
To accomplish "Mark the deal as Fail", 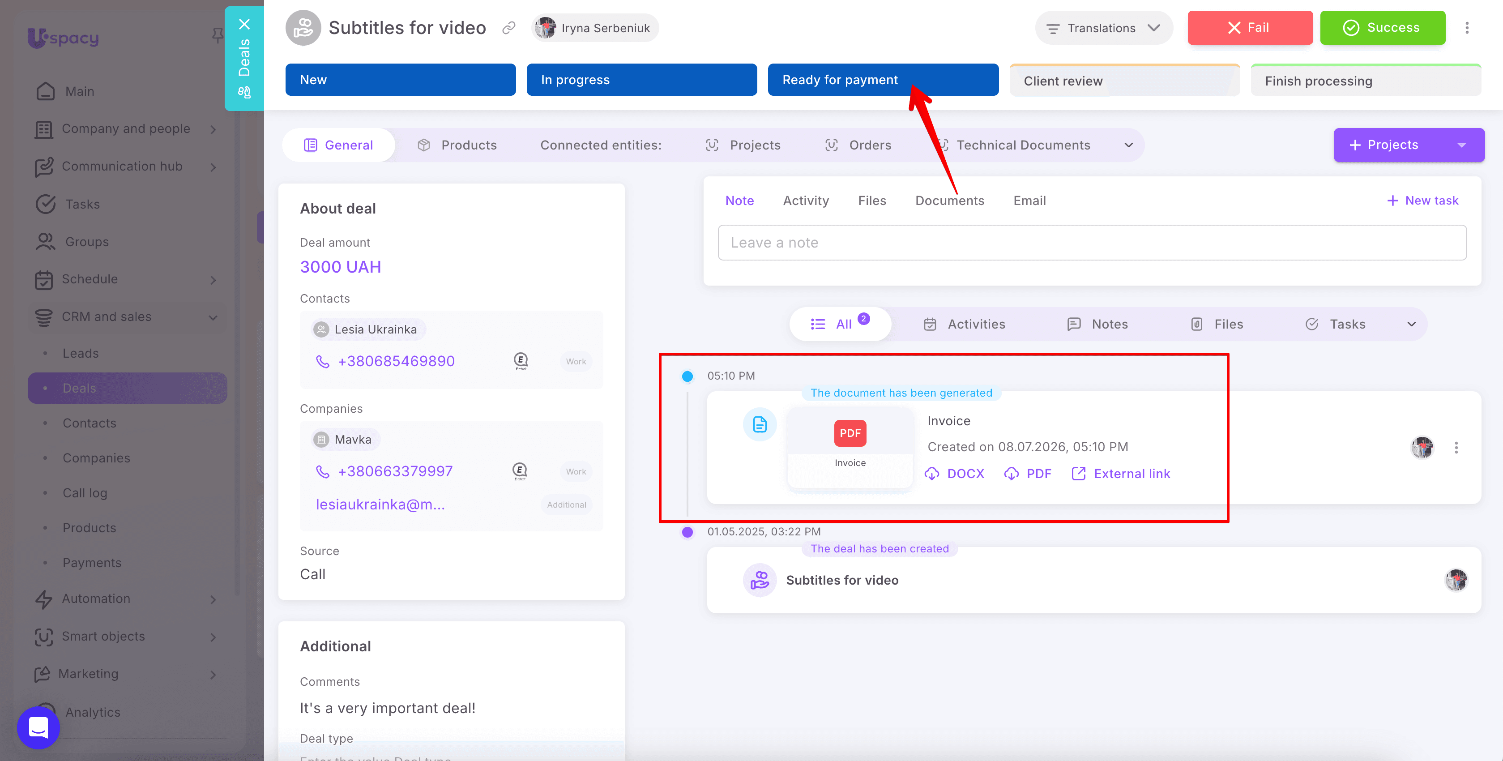I will [1250, 28].
